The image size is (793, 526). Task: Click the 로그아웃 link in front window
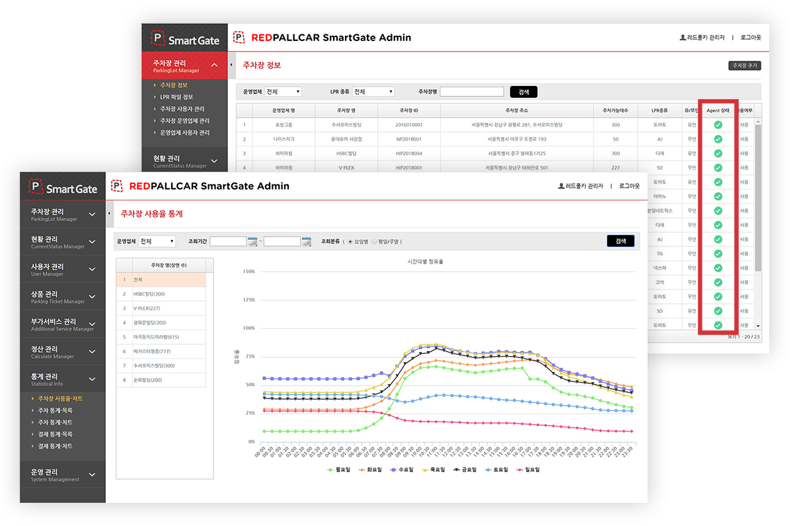(x=629, y=186)
